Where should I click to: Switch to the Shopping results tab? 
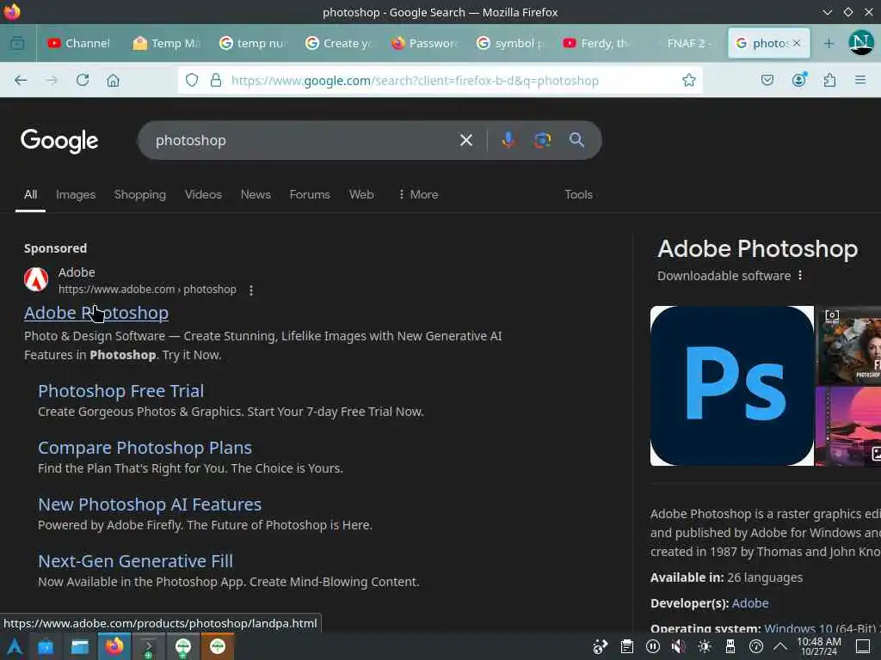(x=140, y=194)
